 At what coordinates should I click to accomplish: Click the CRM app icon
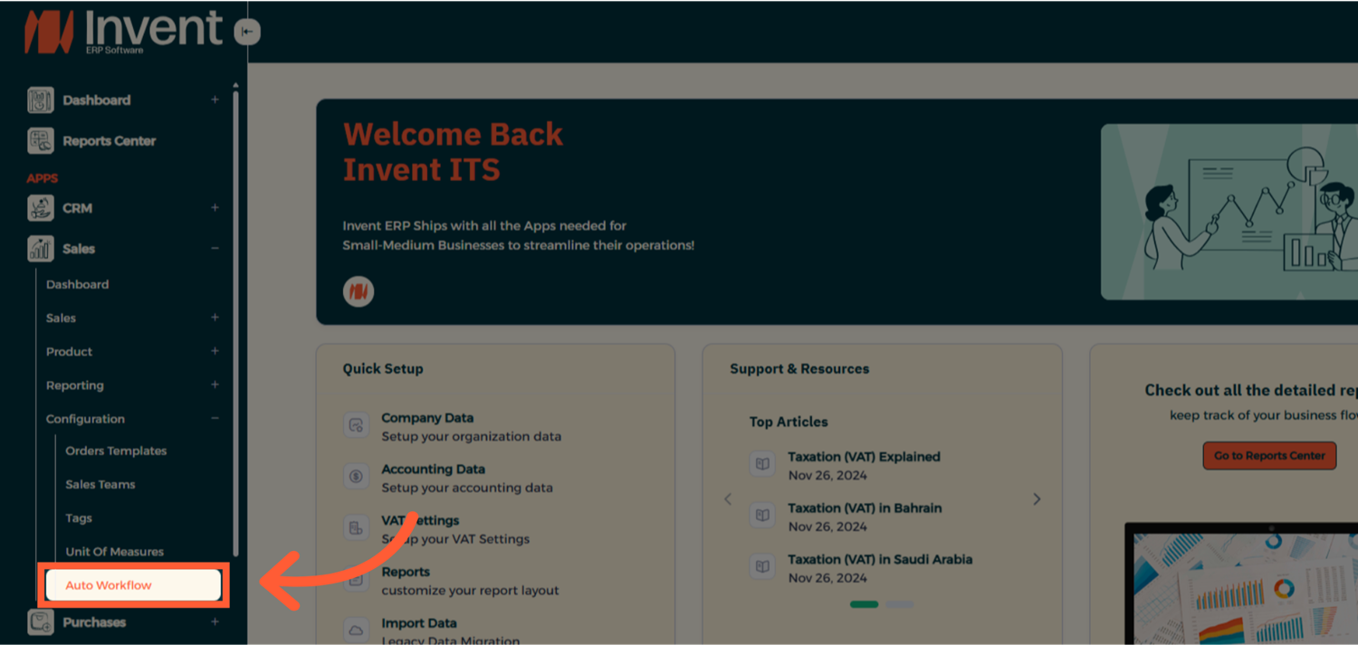coord(41,208)
